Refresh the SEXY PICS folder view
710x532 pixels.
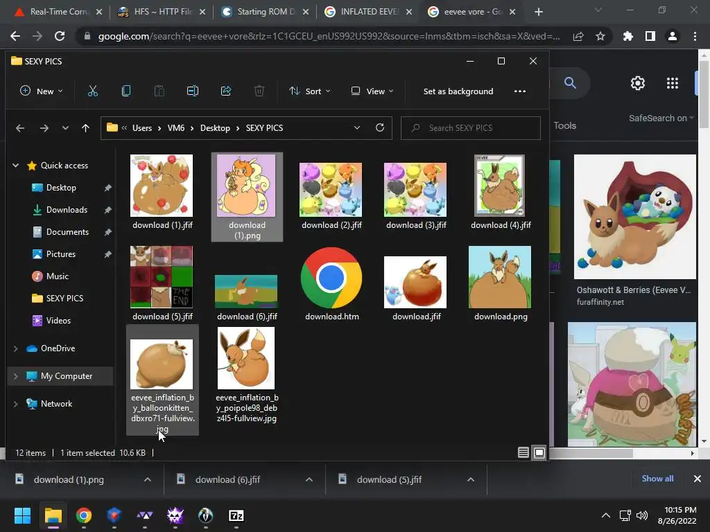click(x=380, y=127)
